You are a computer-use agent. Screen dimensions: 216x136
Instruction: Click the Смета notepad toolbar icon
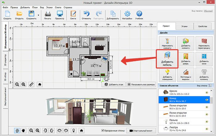click(x=73, y=15)
